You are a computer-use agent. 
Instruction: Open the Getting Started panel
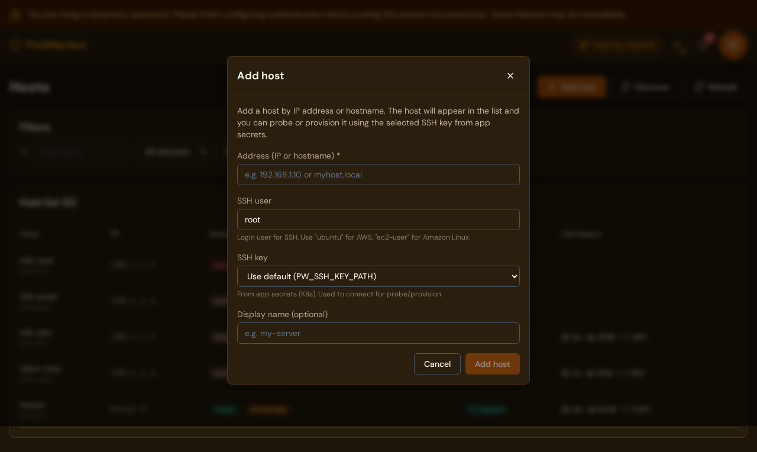coord(617,45)
